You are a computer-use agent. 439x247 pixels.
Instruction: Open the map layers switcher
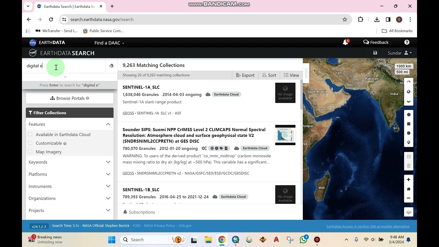coord(408,212)
